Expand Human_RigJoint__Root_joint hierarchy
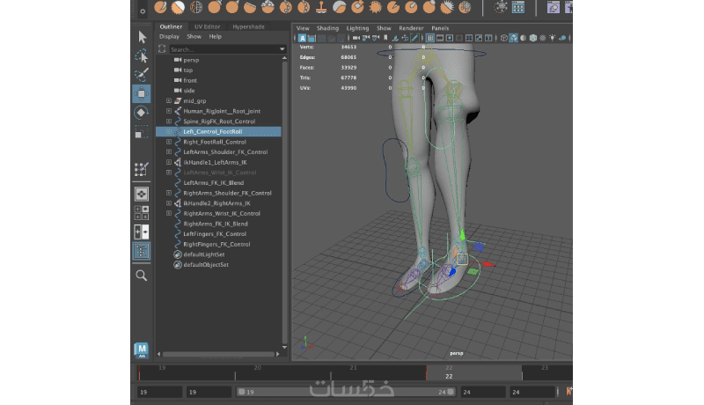 coord(169,111)
